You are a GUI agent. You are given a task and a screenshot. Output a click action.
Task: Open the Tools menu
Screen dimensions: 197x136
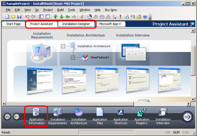click(72, 10)
